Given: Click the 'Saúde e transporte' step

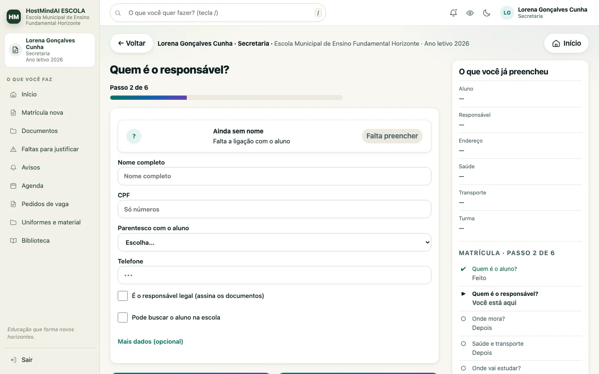Looking at the screenshot, I should (520, 348).
